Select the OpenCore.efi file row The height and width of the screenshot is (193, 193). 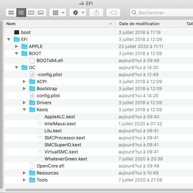99,166
